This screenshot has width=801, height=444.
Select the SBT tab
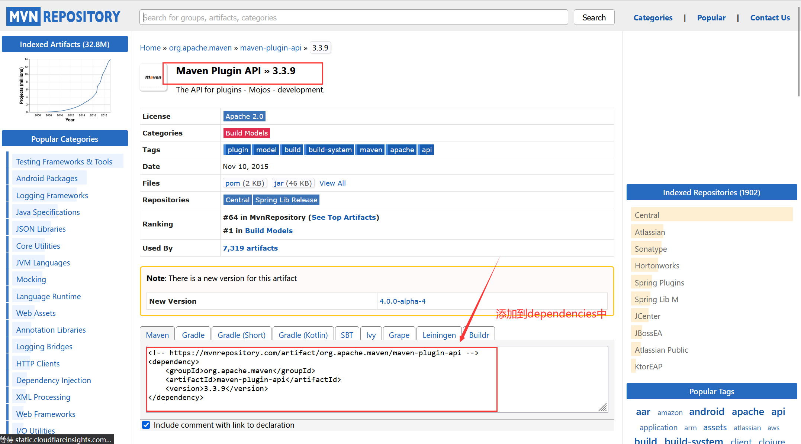click(x=347, y=335)
